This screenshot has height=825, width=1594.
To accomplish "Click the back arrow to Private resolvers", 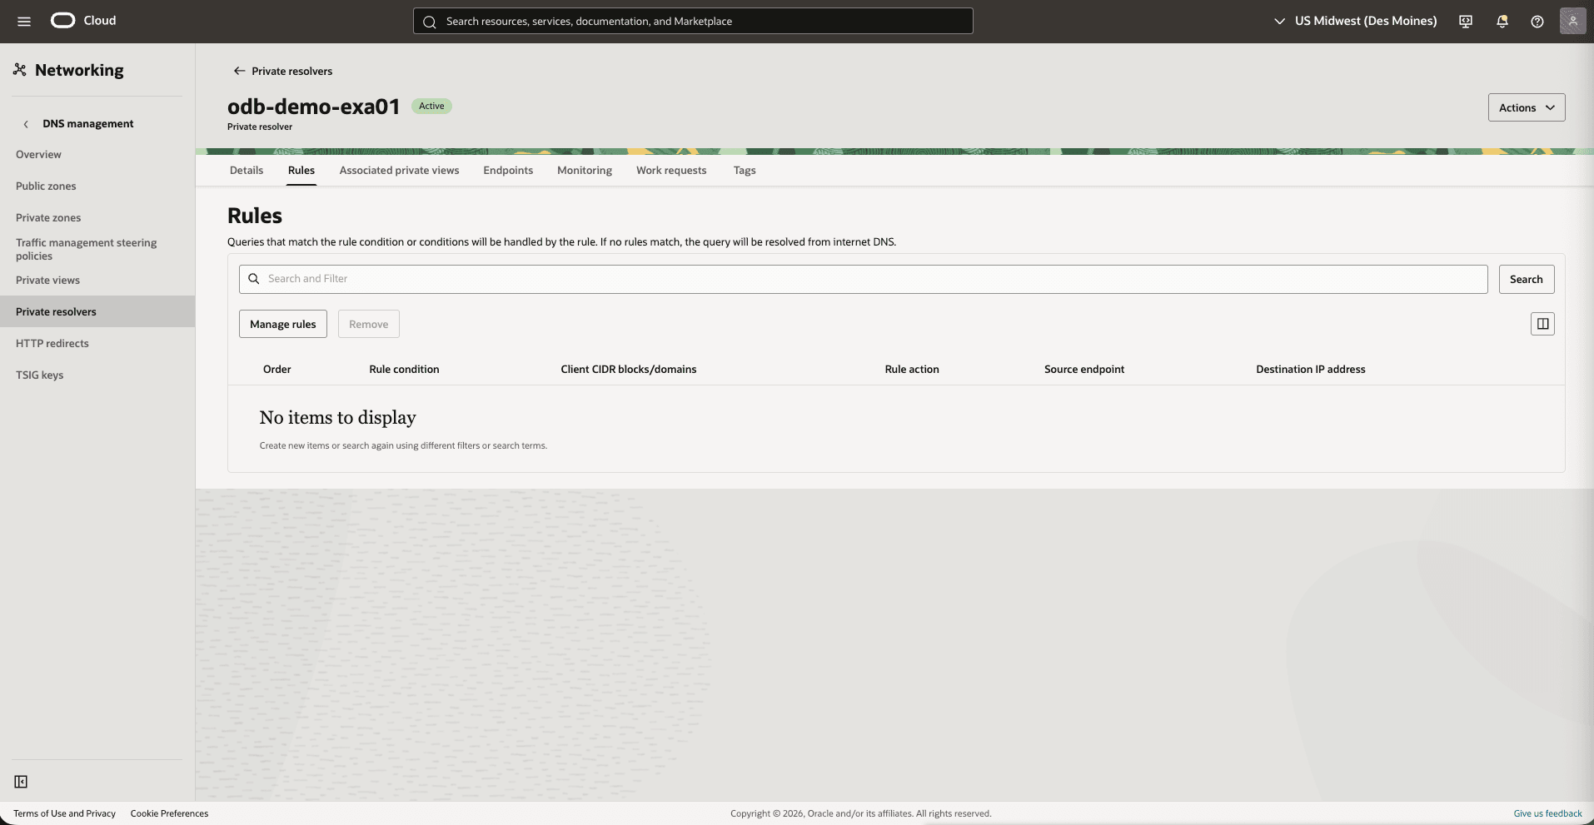I will (x=239, y=71).
